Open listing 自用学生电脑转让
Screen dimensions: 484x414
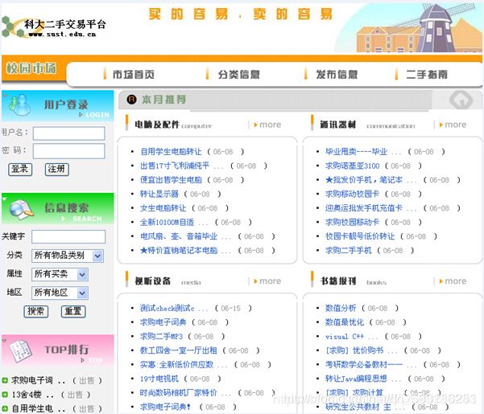[x=171, y=152]
